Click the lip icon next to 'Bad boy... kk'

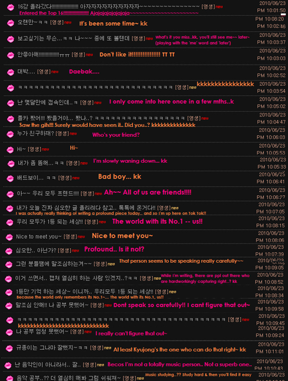(10, 179)
